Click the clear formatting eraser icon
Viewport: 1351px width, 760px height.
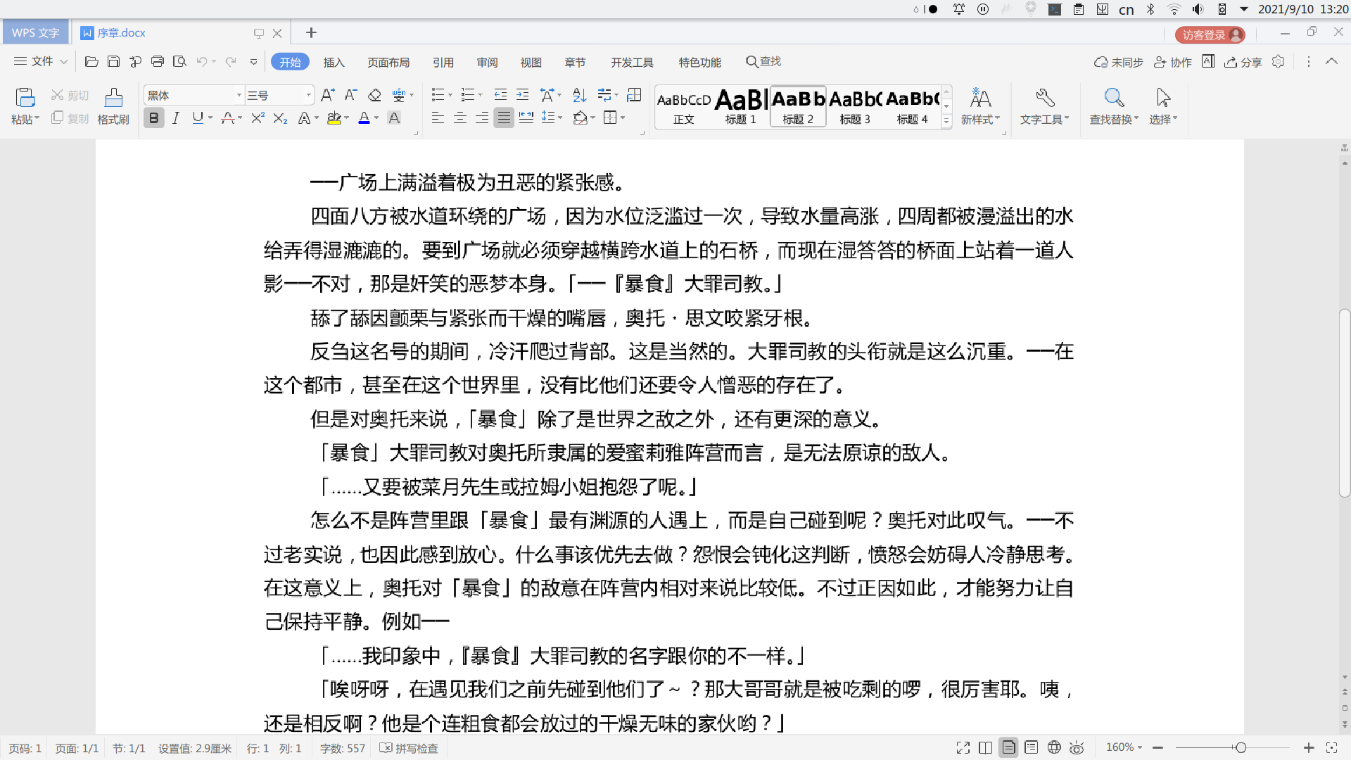[374, 95]
